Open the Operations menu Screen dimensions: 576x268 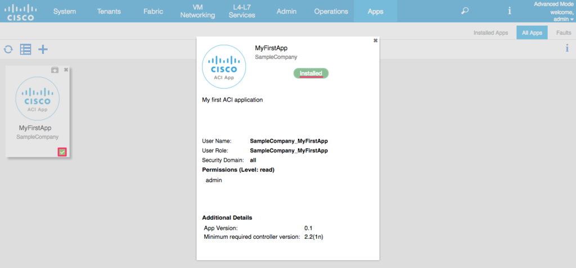coord(331,11)
